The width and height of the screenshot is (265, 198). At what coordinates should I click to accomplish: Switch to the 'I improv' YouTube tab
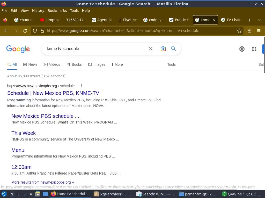coord(50,20)
